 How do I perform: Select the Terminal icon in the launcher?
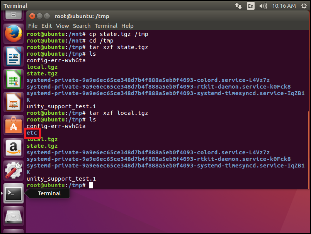click(x=14, y=193)
